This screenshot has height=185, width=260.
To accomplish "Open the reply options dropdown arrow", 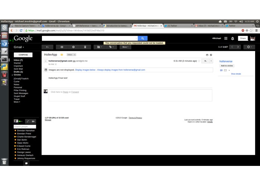I will (211, 61).
